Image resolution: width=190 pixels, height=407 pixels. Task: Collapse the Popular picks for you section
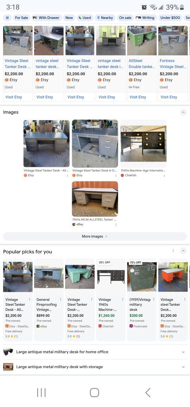183,251
